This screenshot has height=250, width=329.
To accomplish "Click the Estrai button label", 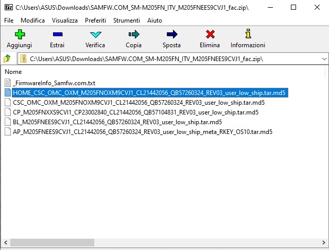I will click(57, 45).
